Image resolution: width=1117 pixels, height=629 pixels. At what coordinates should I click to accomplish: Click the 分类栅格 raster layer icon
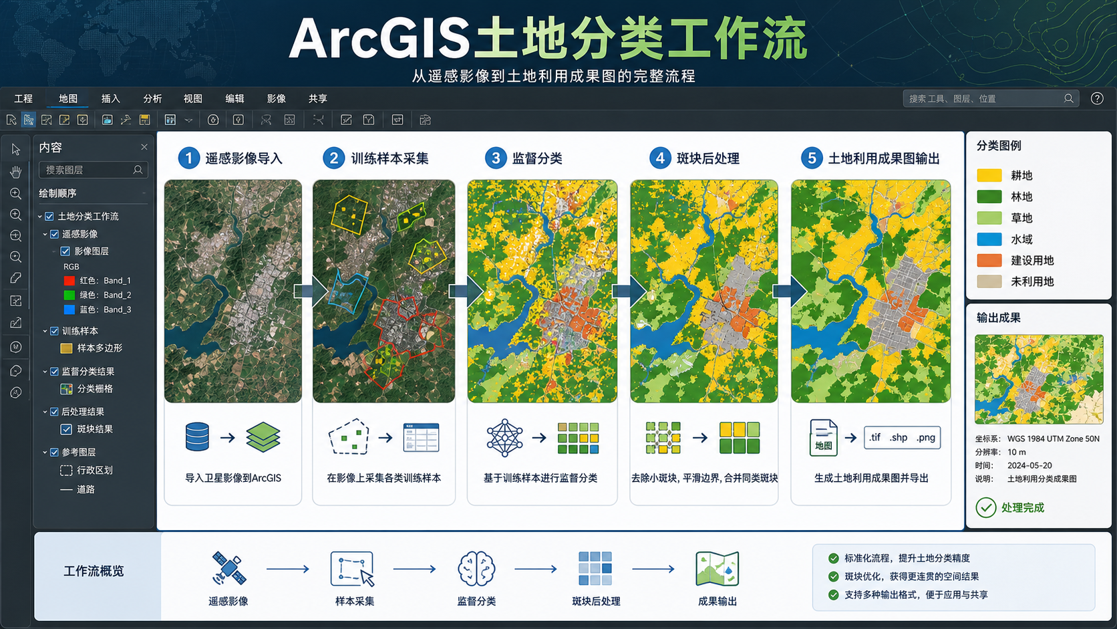[x=67, y=389]
